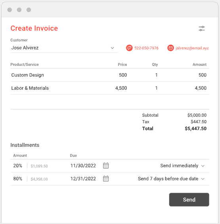Click the 11/30/2022 due date field

point(83,166)
